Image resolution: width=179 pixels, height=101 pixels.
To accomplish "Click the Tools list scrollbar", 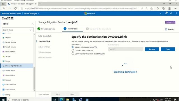I will pyautogui.click(x=34, y=78).
